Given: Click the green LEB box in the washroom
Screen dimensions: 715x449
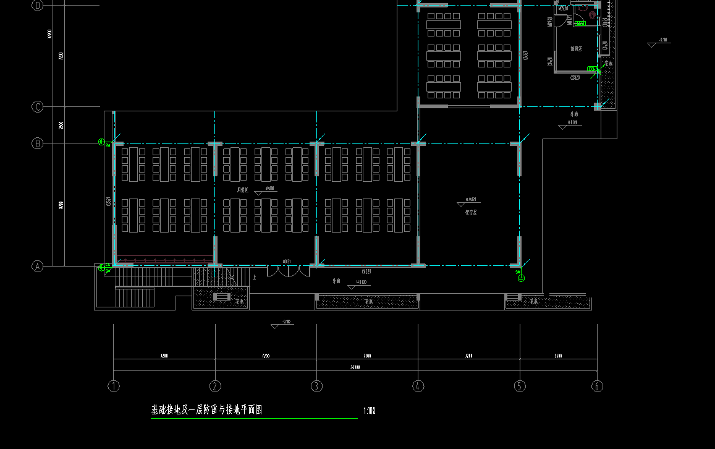Looking at the screenshot, I should [x=580, y=24].
